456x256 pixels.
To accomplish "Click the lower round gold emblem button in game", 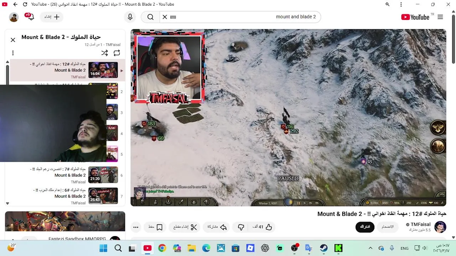I will [x=438, y=146].
